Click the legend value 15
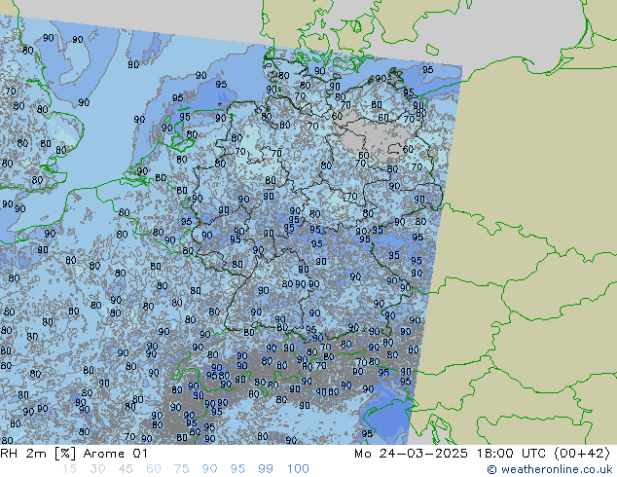 (x=69, y=469)
